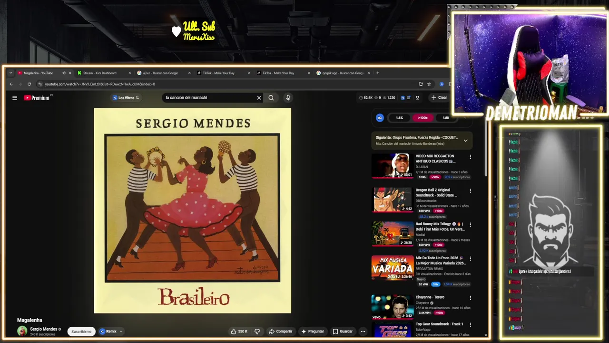Bookmark this page with the star icon

pos(429,84)
